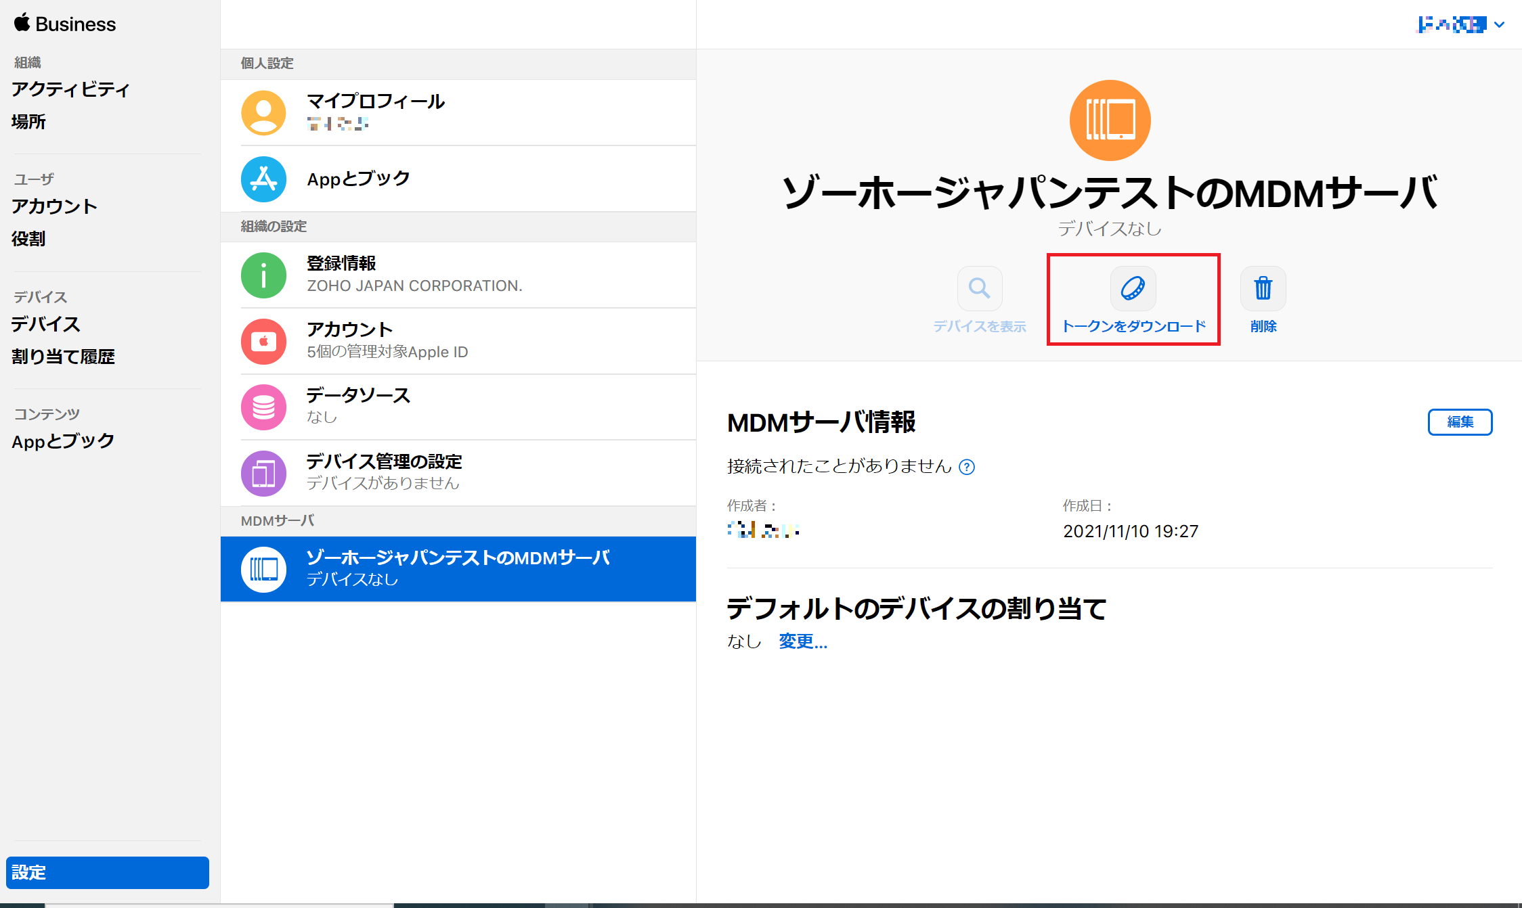Select the ゾーホージャパンテスト MDM server list item
Image resolution: width=1522 pixels, height=908 pixels.
[x=458, y=568]
